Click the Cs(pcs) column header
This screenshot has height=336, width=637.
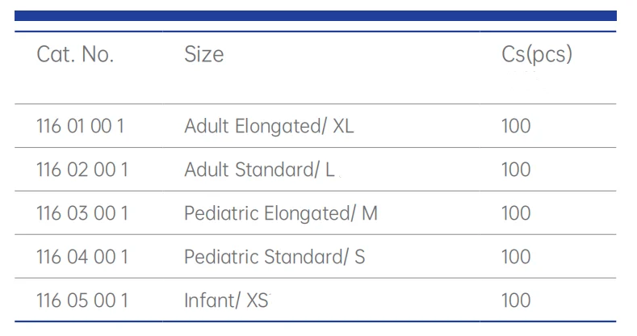[x=537, y=54]
